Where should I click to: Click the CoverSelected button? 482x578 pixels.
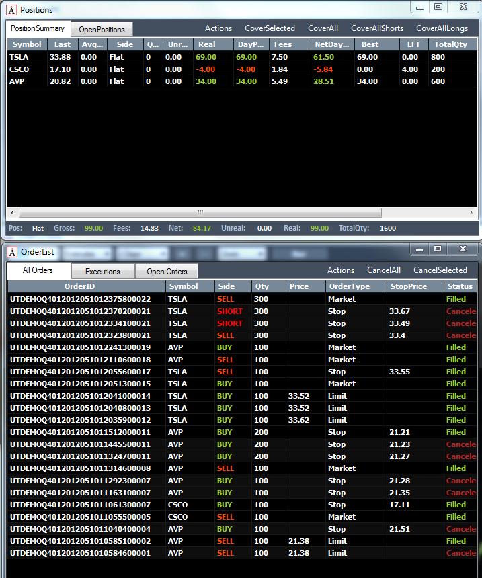click(x=270, y=28)
